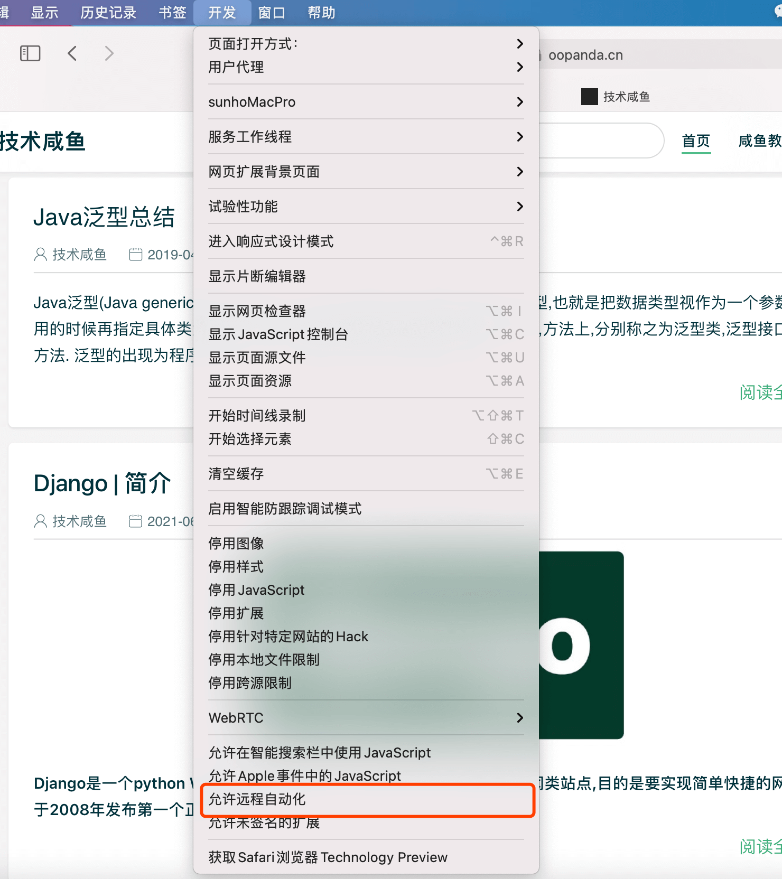Go back with the left arrow button

(72, 53)
